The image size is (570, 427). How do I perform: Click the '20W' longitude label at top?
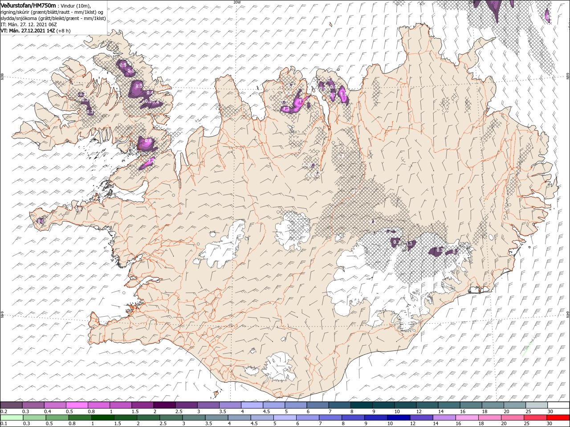point(237,2)
